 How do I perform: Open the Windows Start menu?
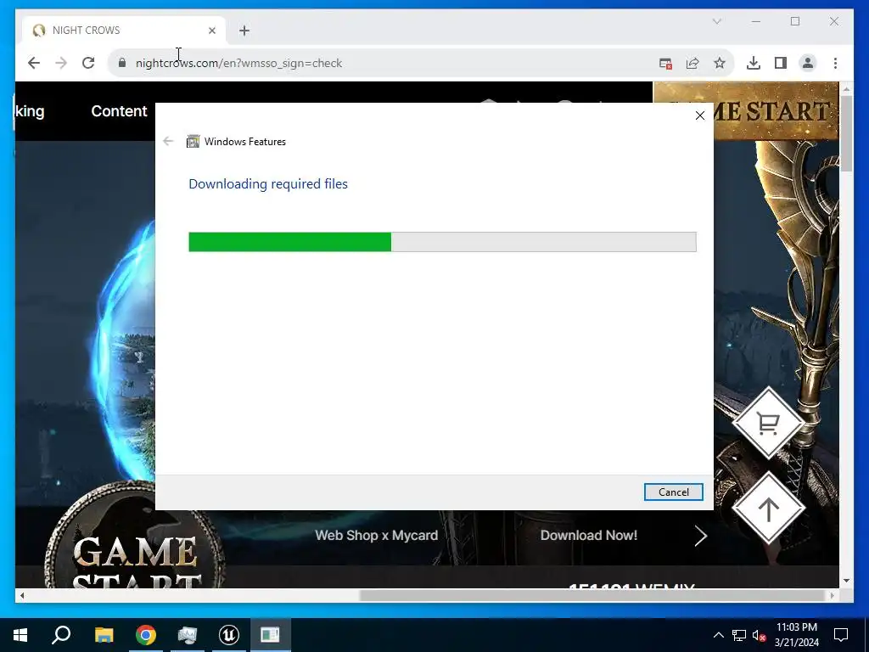[x=20, y=635]
